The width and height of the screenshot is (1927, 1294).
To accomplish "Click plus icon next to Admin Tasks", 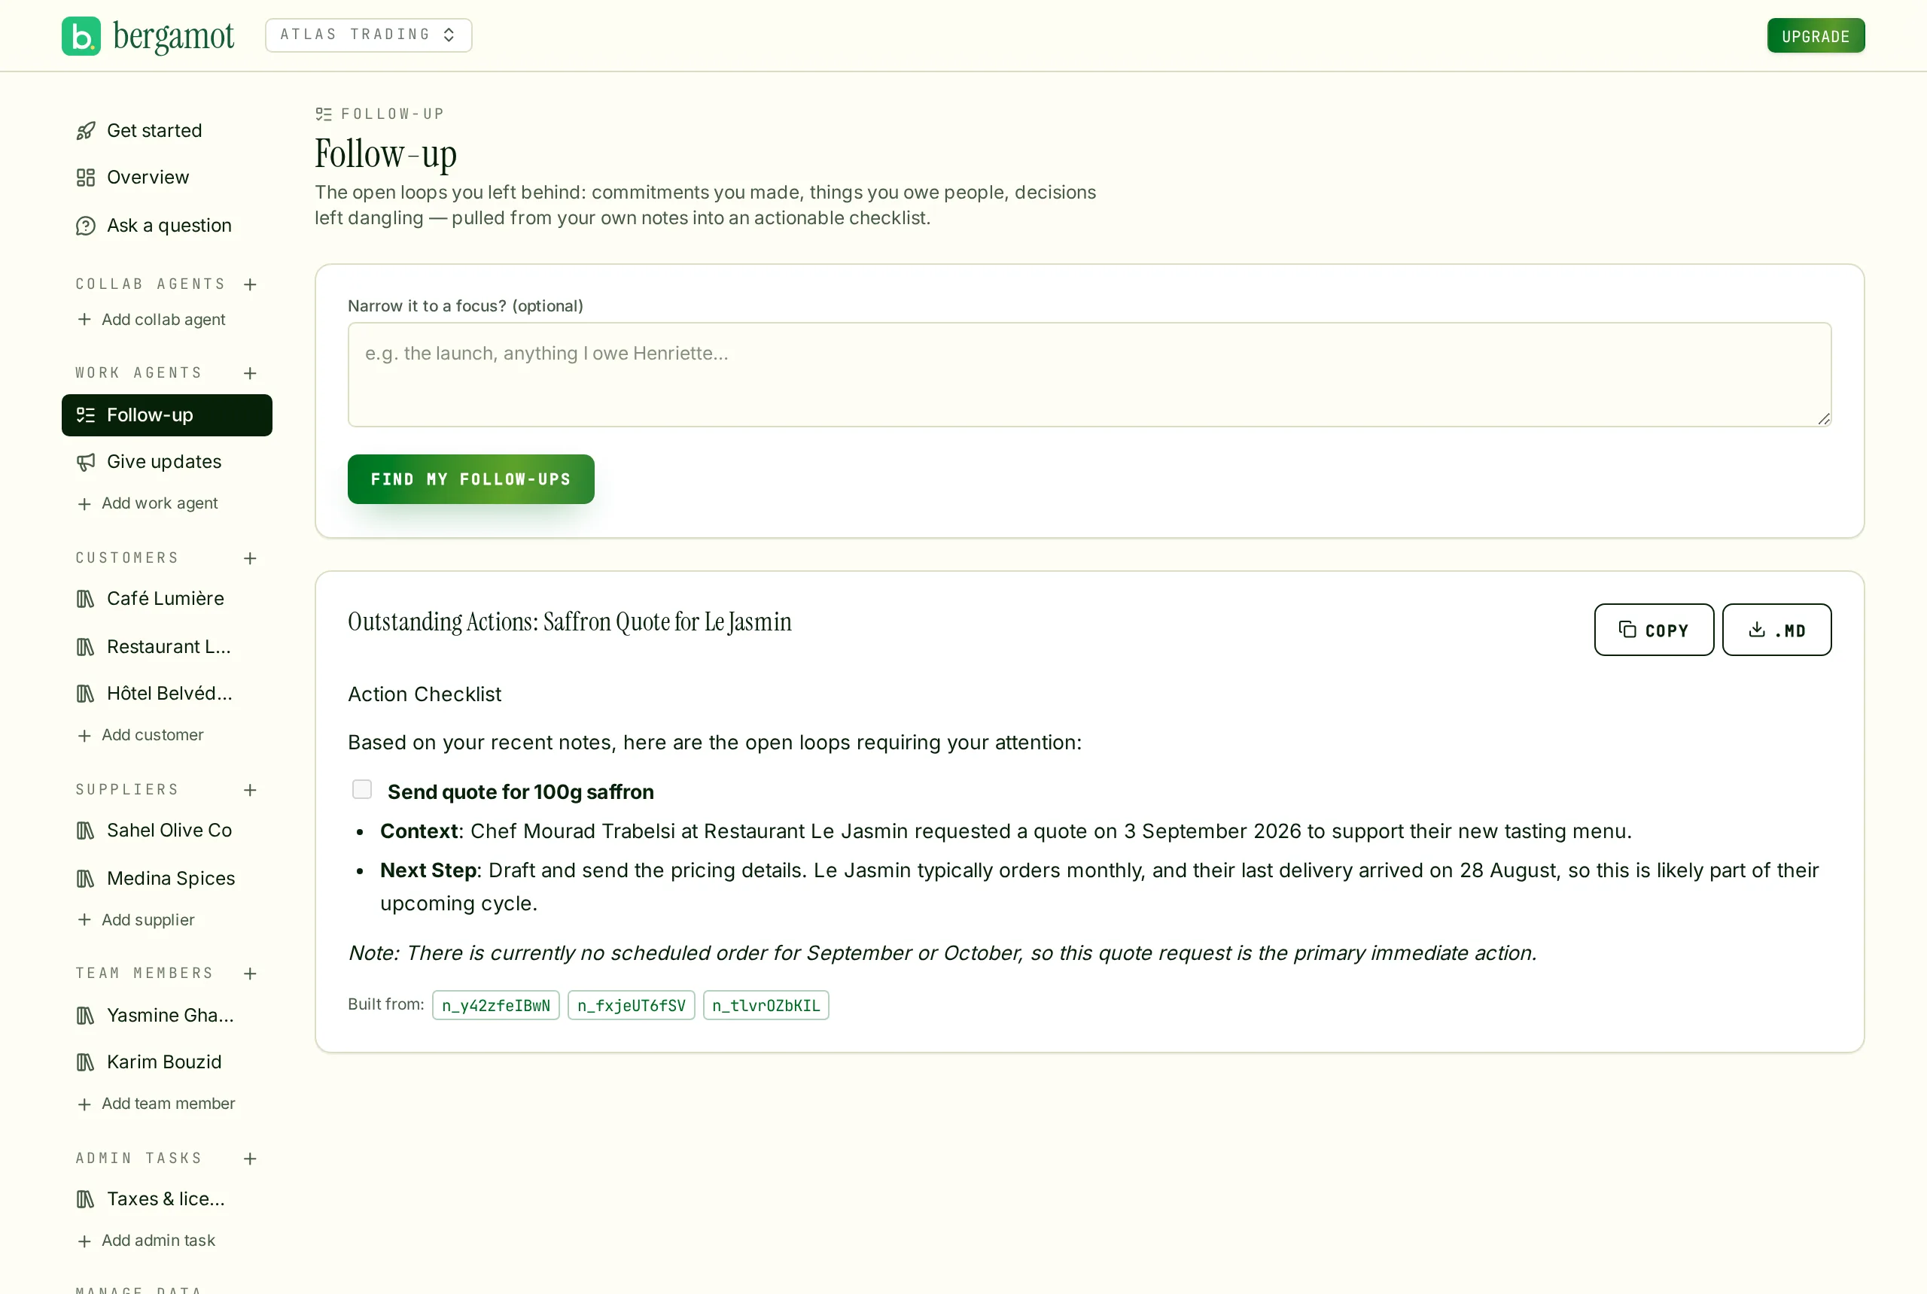I will (250, 1159).
